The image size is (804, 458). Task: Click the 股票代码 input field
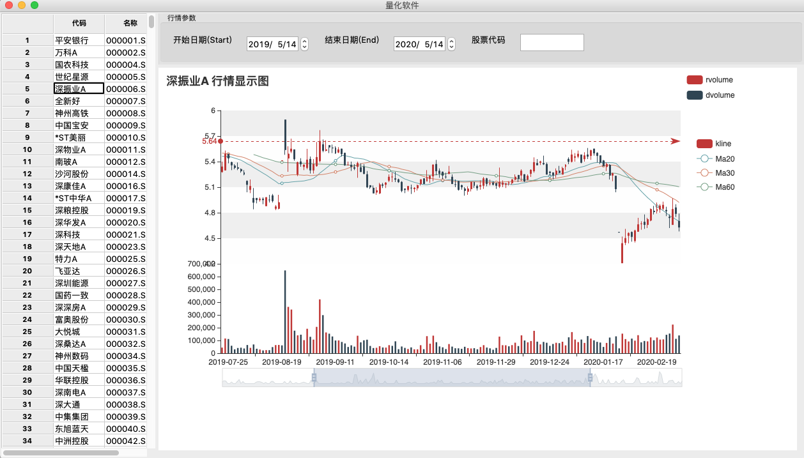[x=552, y=42]
